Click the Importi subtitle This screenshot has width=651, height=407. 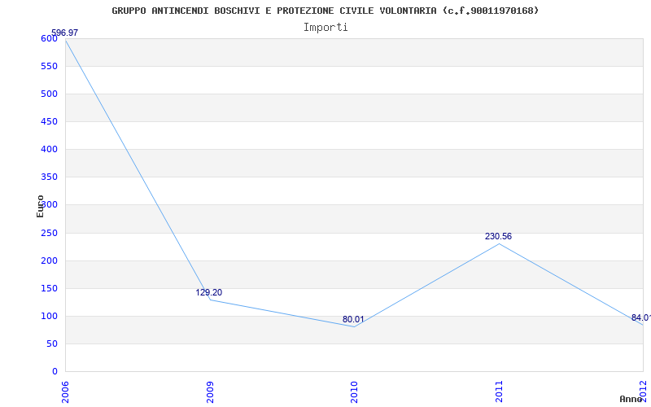(325, 28)
